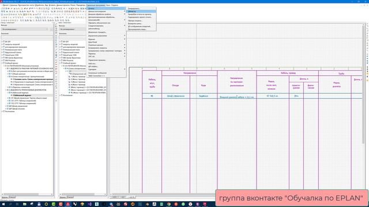Click Задвижки cell in cable table
The image size is (369, 207).
pos(204,96)
